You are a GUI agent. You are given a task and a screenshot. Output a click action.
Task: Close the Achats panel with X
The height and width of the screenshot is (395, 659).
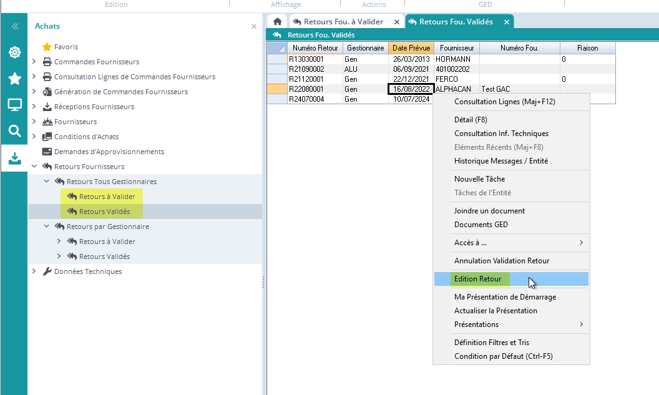(x=254, y=27)
